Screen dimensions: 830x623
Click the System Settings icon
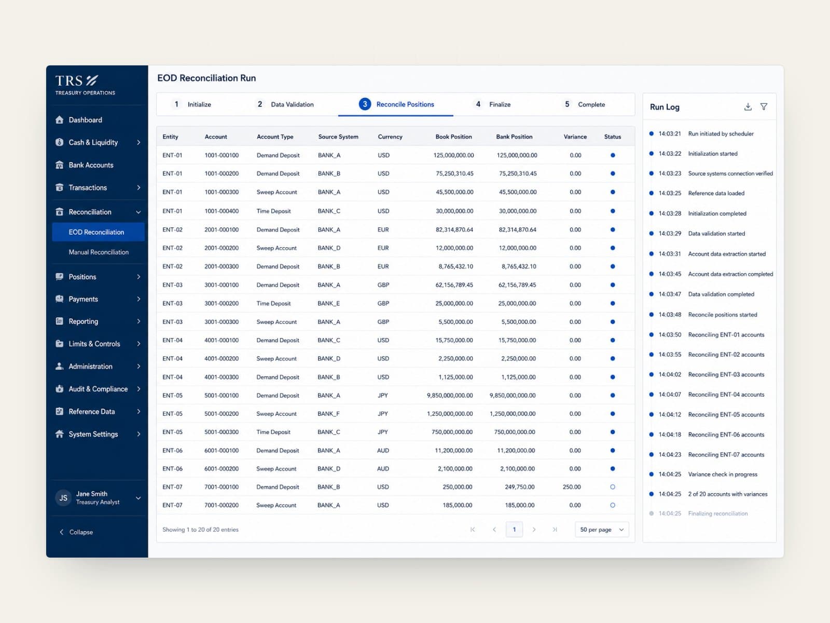click(x=60, y=434)
